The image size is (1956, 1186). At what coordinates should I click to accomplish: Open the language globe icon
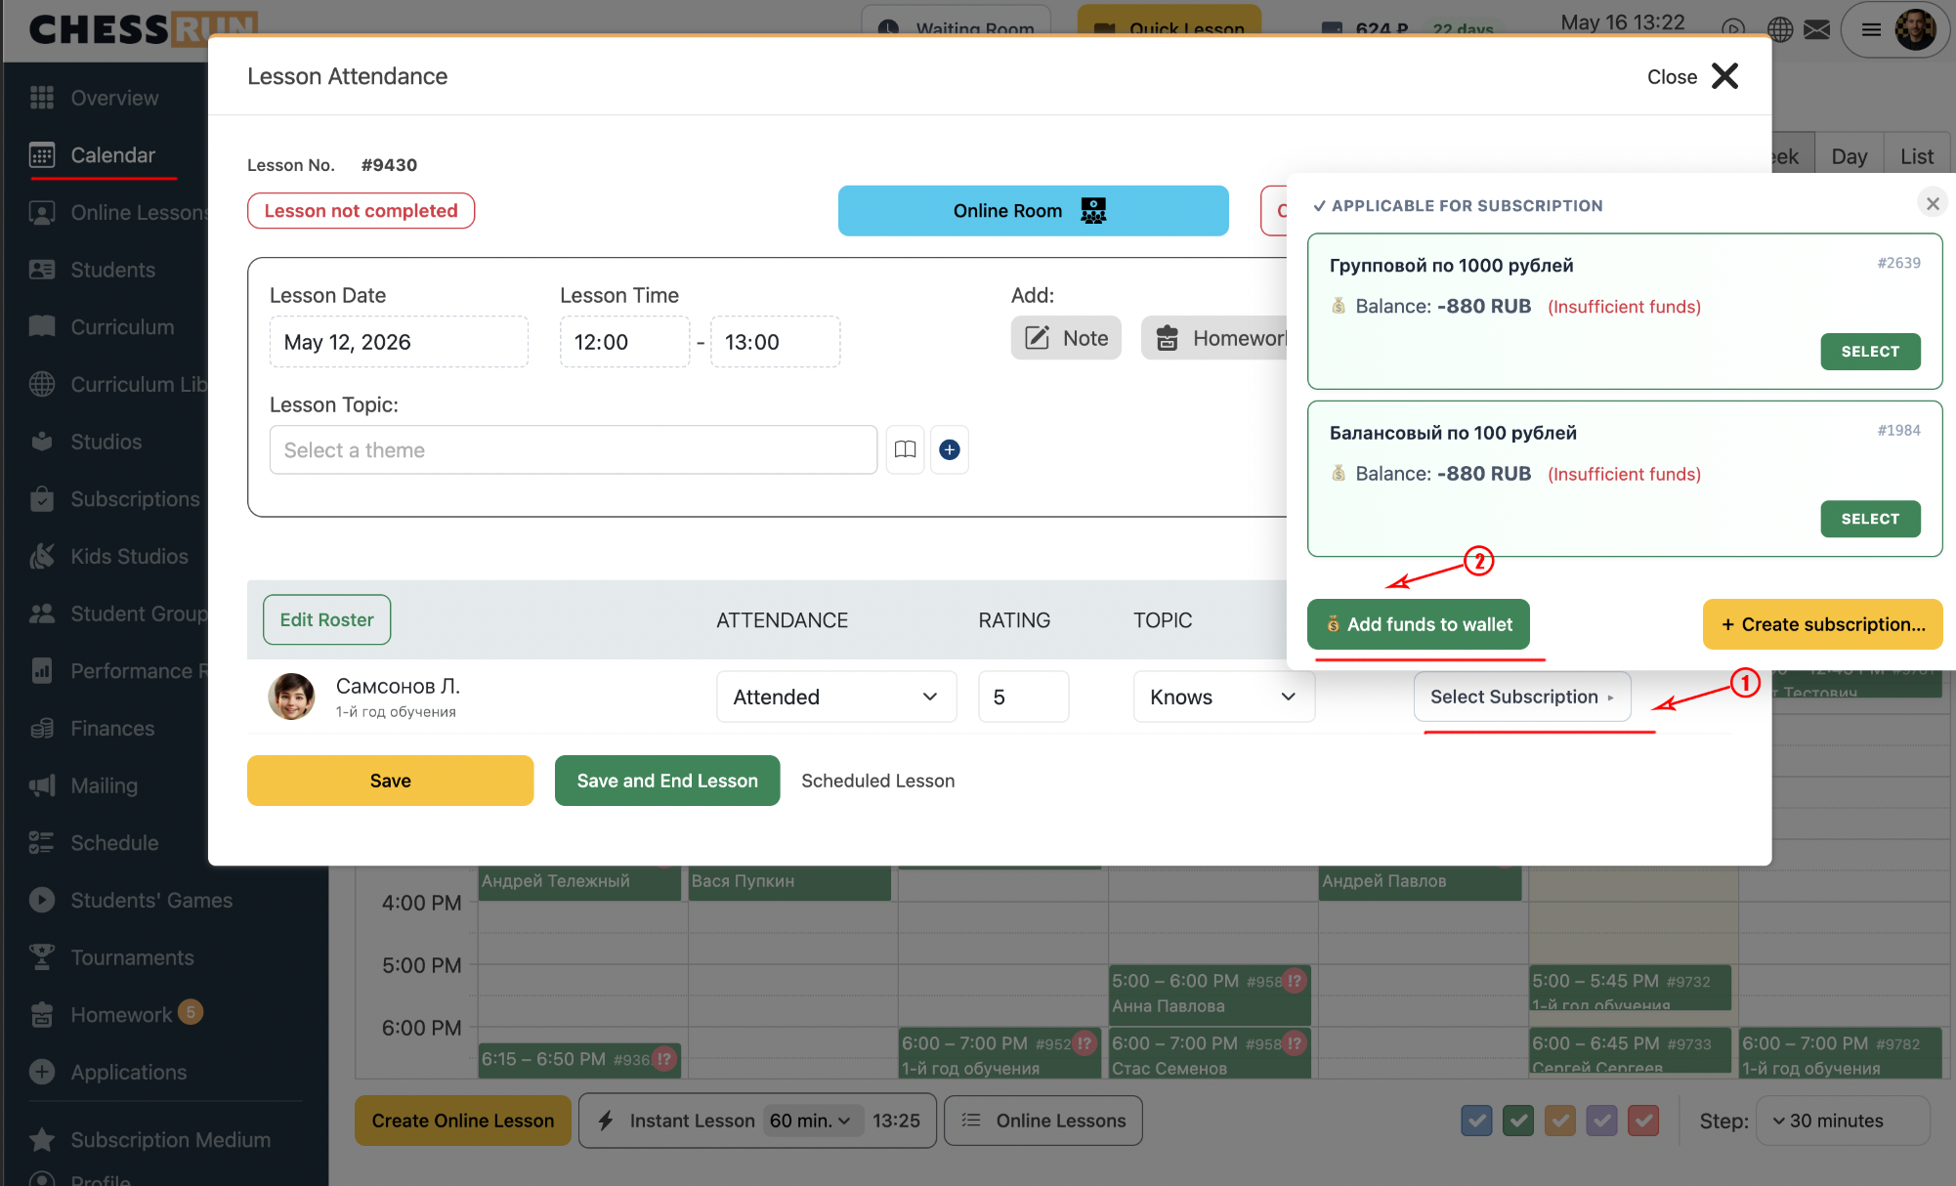coord(1780,29)
